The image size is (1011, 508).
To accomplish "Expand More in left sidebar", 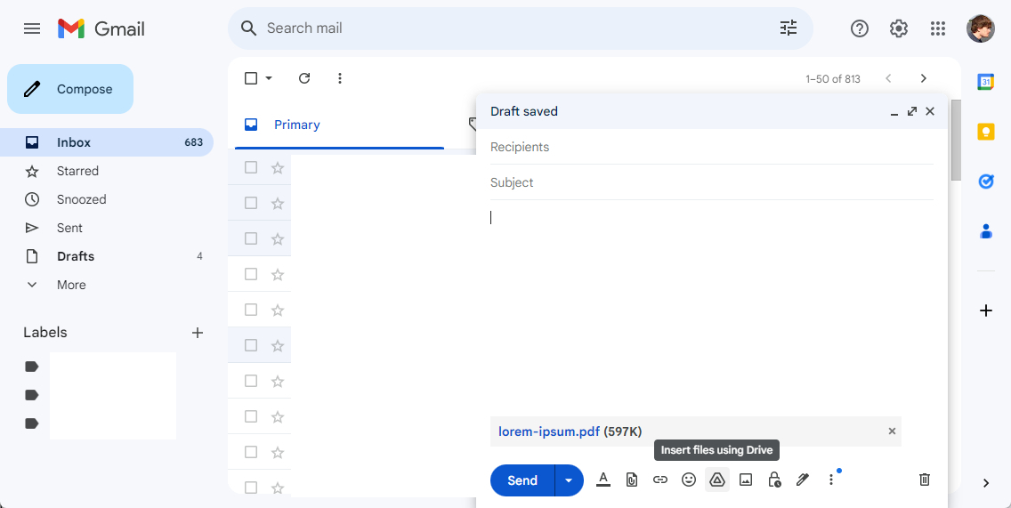I will coord(71,285).
